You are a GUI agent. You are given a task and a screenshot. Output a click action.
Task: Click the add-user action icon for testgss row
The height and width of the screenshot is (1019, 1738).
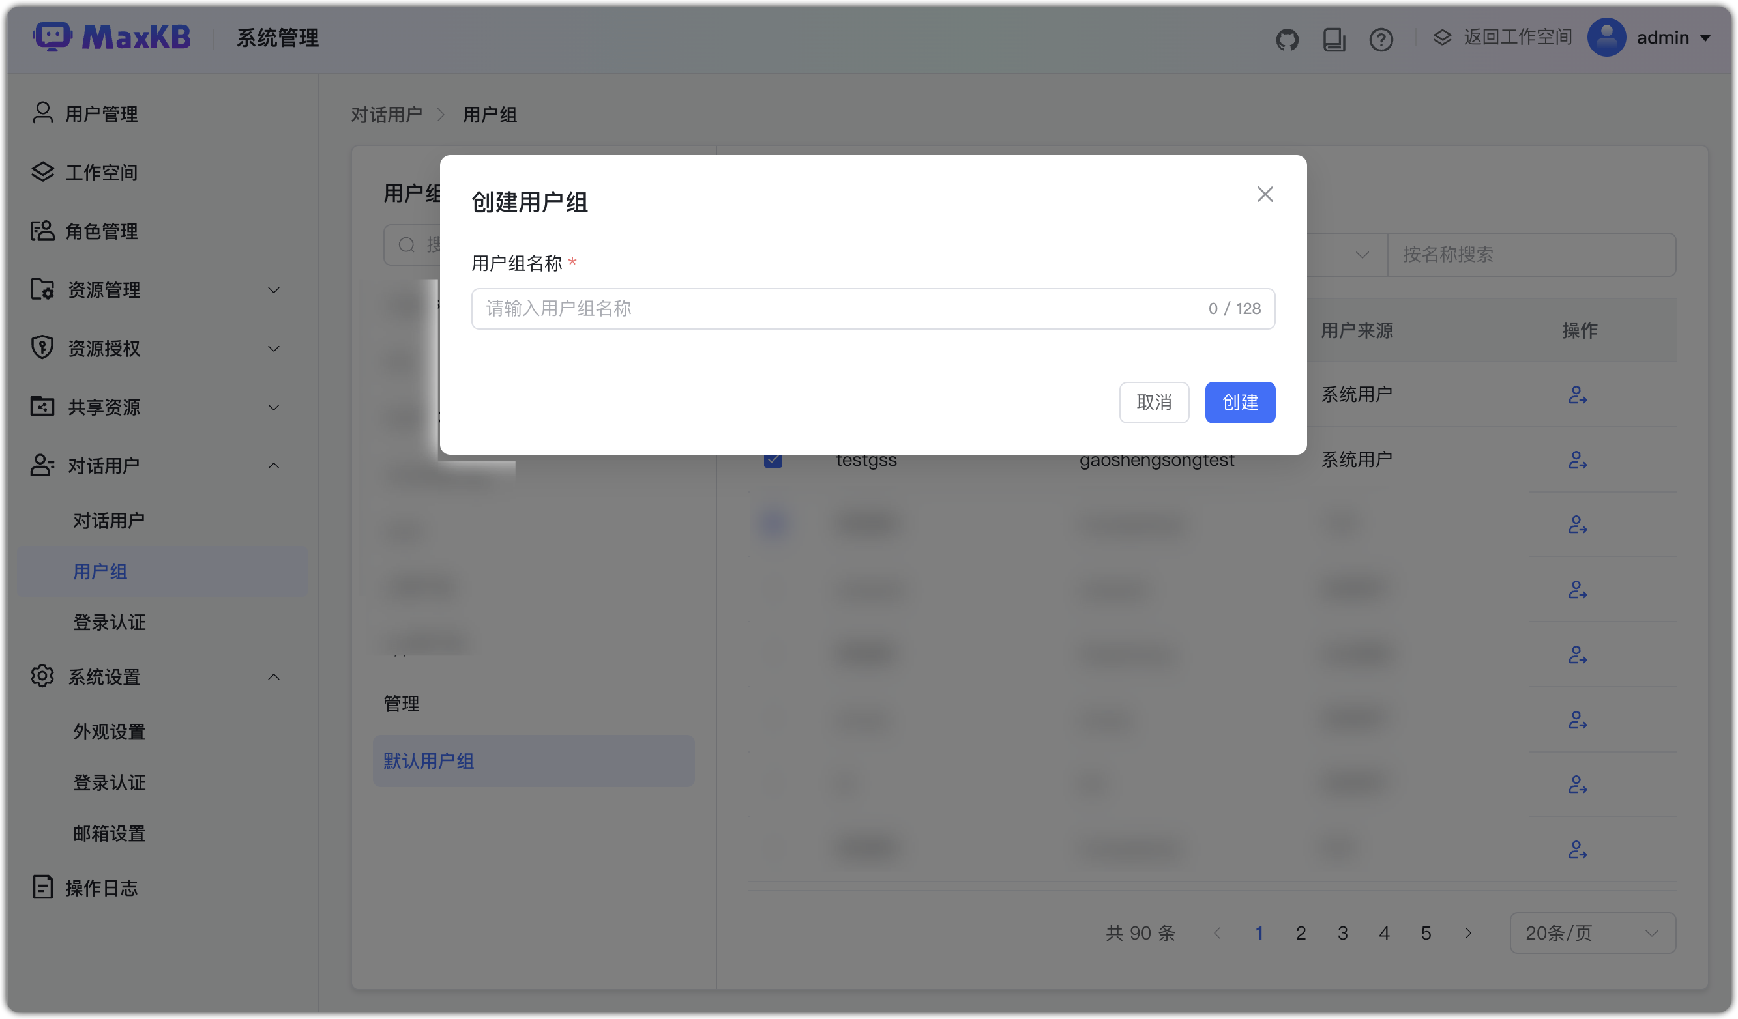pyautogui.click(x=1579, y=459)
